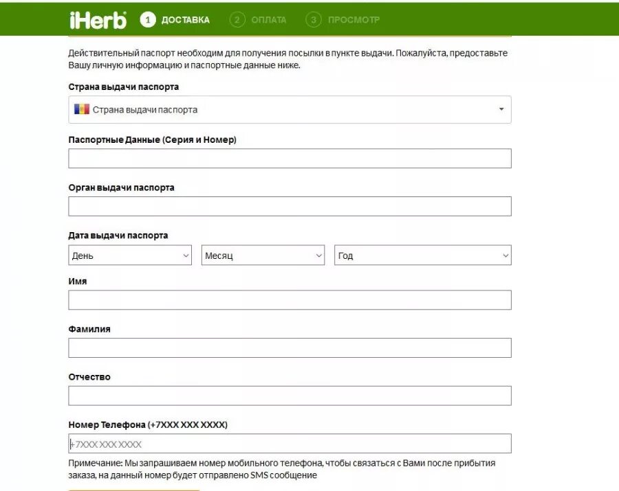Go to the Оплата step

click(268, 20)
